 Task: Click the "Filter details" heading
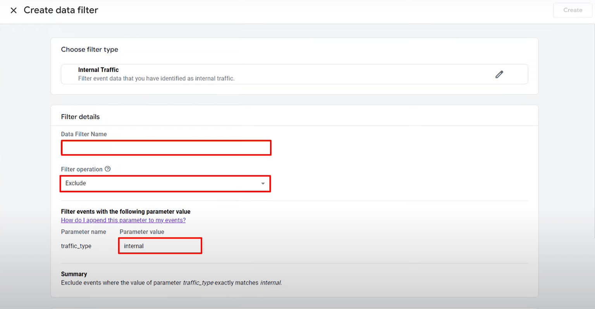tap(80, 117)
